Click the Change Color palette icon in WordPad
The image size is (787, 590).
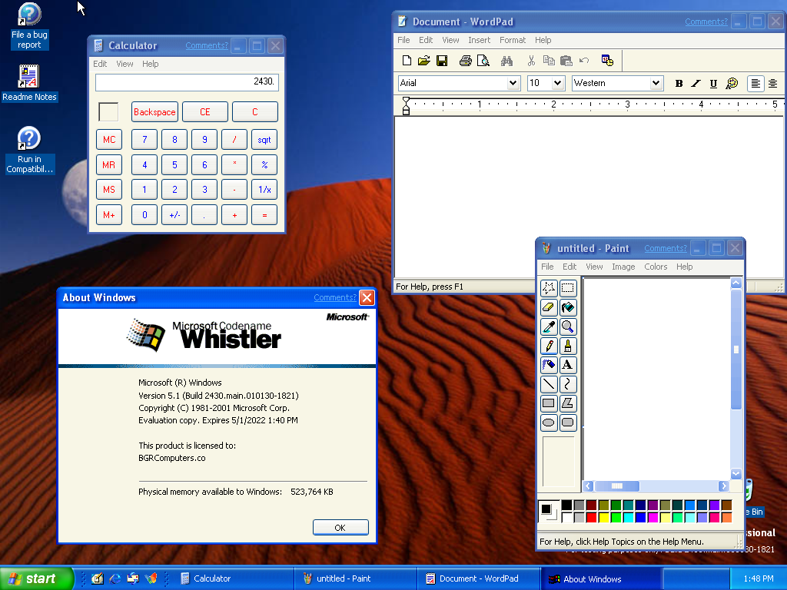[x=732, y=83]
